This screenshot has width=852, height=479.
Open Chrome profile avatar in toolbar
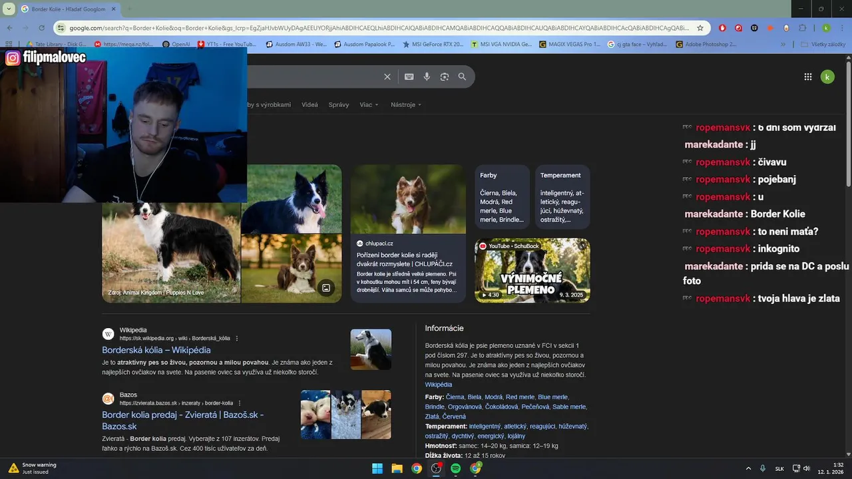(826, 28)
